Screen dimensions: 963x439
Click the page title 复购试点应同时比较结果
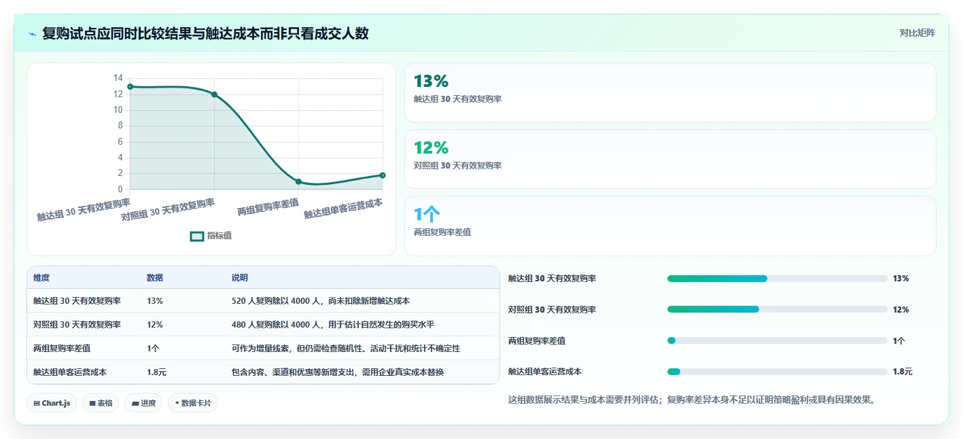tap(205, 33)
